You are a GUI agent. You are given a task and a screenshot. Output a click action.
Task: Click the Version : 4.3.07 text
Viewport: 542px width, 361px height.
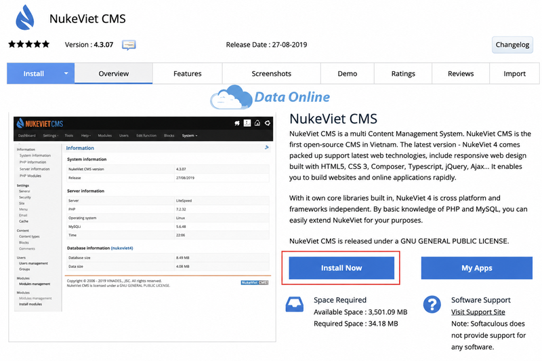click(89, 45)
